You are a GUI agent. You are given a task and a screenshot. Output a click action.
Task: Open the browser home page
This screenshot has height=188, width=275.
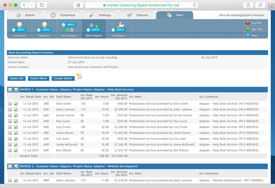(x=78, y=5)
